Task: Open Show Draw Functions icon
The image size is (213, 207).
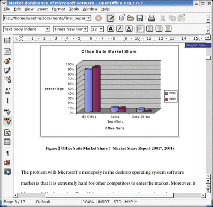Action: [x=7, y=70]
